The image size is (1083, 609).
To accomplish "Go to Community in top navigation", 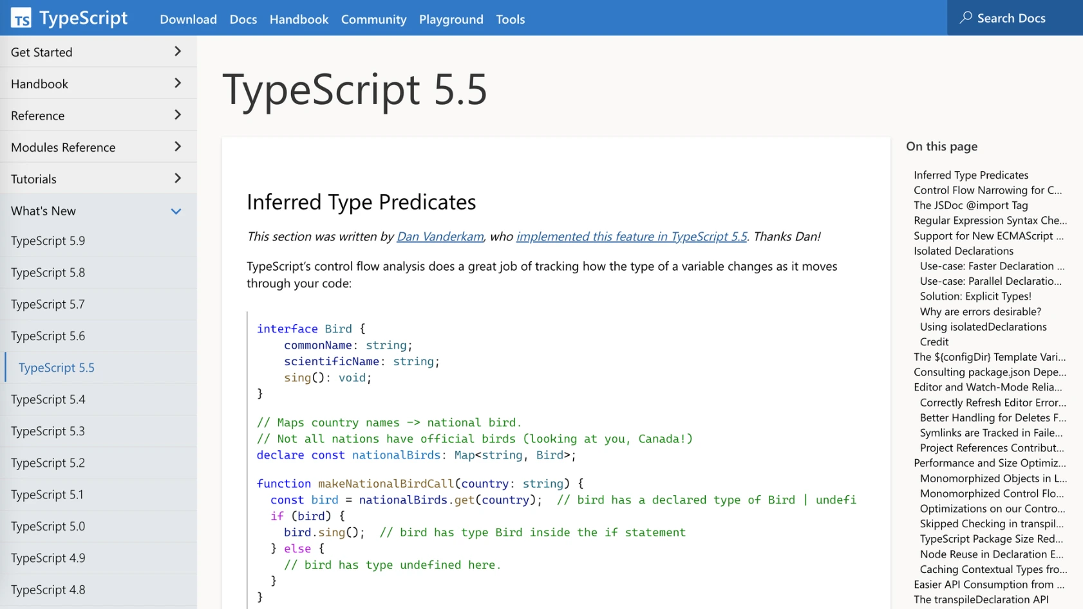I will pos(373,19).
